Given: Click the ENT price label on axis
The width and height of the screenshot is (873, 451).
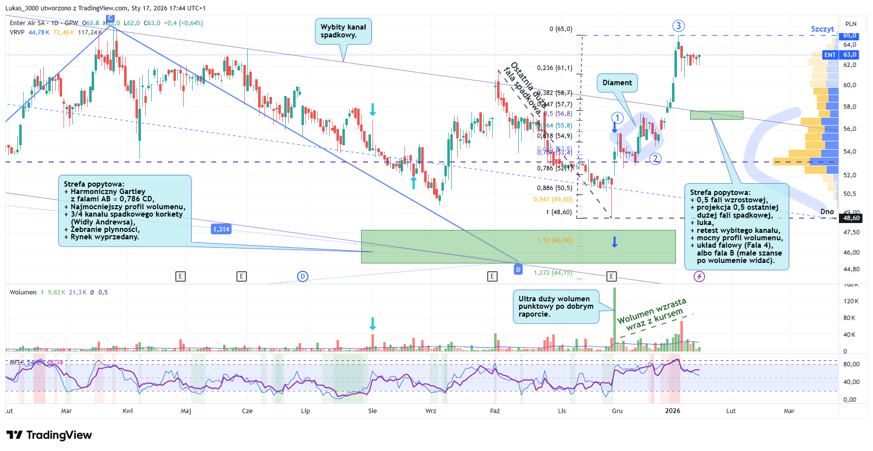Looking at the screenshot, I should (830, 55).
